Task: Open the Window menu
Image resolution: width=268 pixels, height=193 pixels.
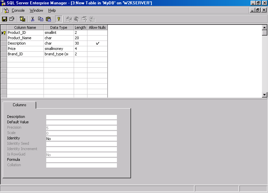Action: tap(37, 10)
